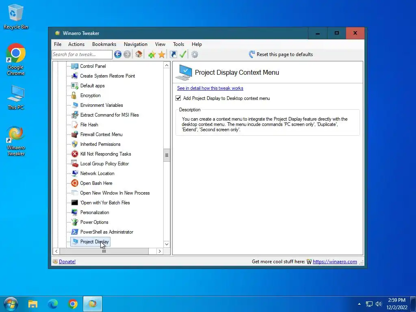Click the Winaero Tweaker desktop shortcut
The image size is (416, 312).
(16, 141)
